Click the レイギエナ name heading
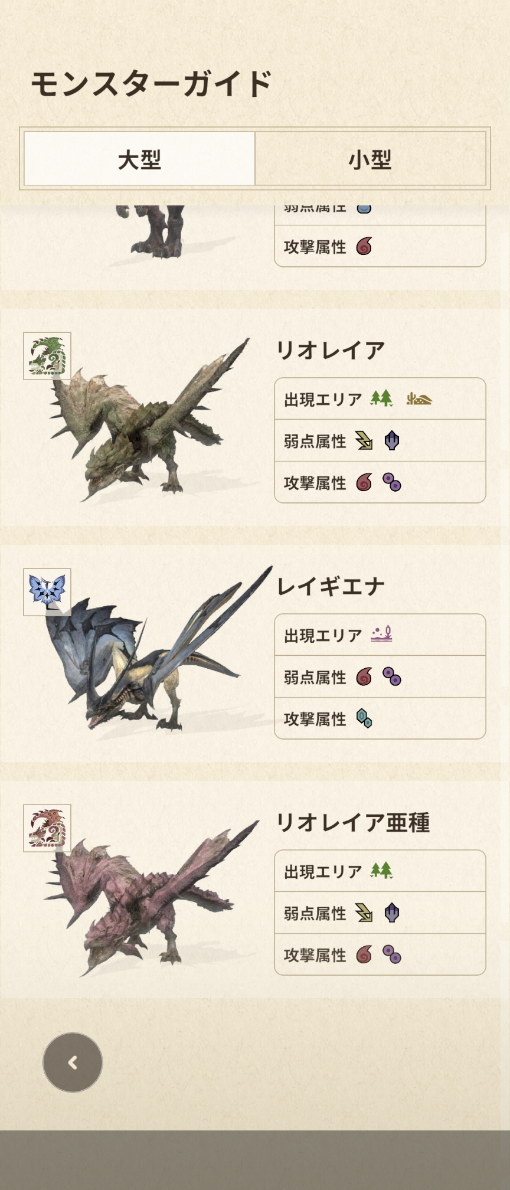 click(331, 586)
